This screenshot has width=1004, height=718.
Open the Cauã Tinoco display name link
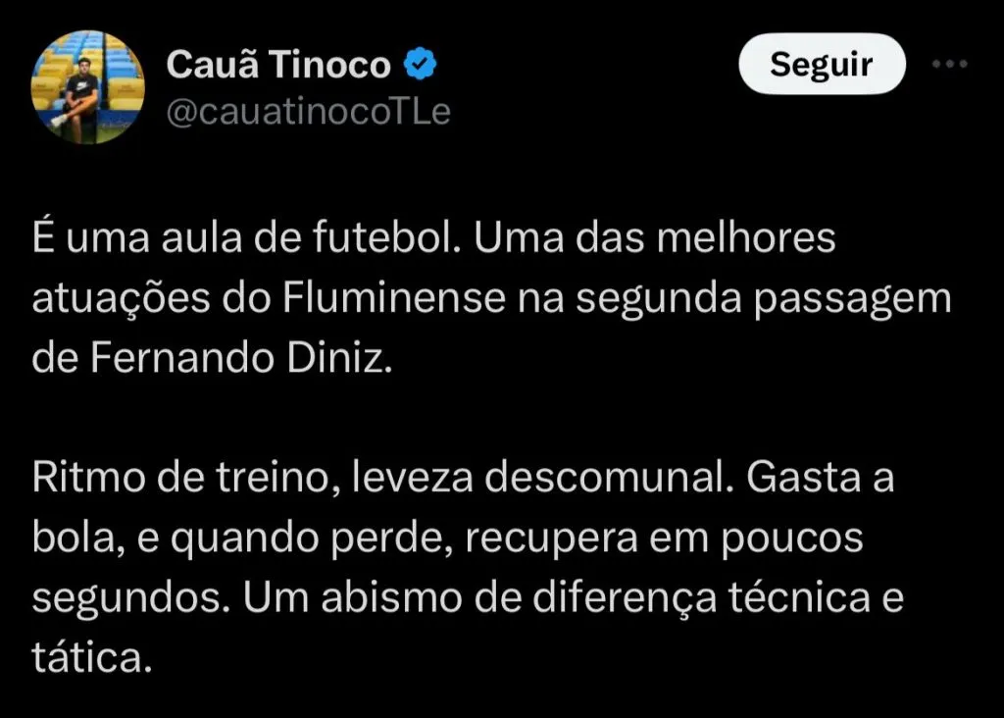(278, 64)
